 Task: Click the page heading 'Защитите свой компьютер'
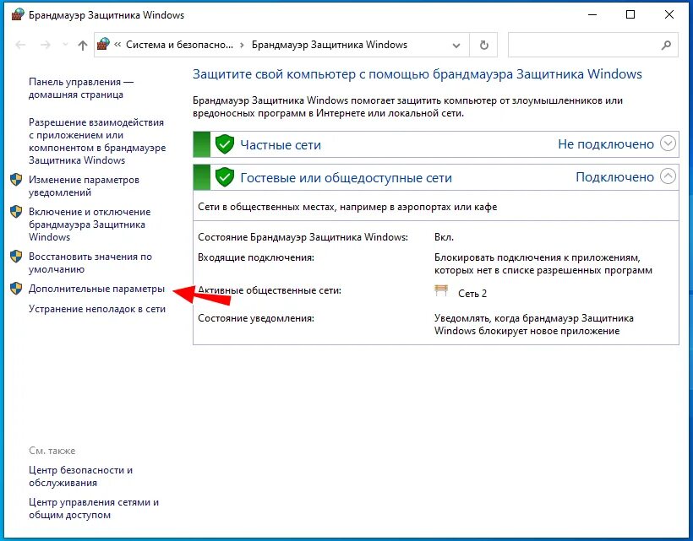coord(417,74)
